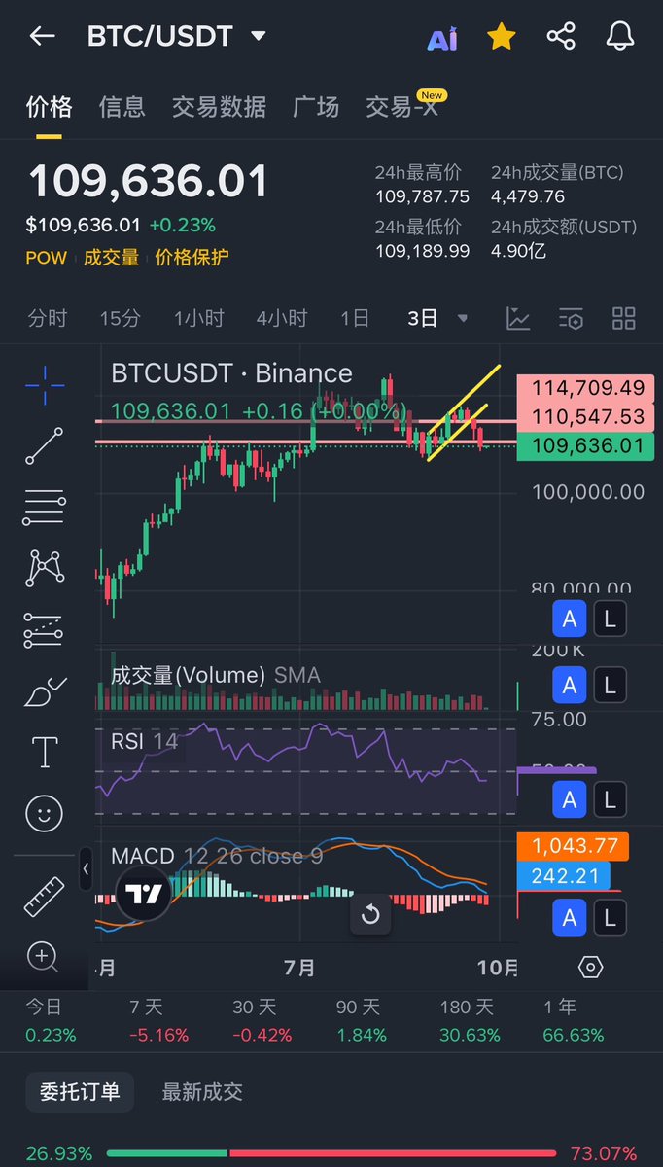Screen dimensions: 663x1167
Task: Select the text annotation tool
Action: point(45,752)
